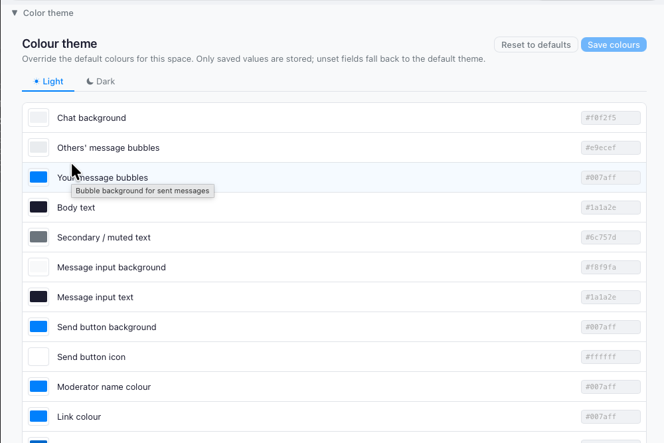Open Others' message bubbles colour swatch
Image resolution: width=664 pixels, height=443 pixels.
39,147
